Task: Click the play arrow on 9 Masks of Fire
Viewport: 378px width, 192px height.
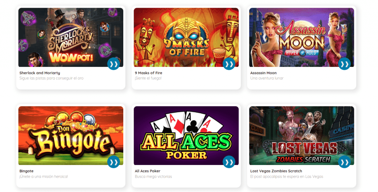Action: point(229,64)
